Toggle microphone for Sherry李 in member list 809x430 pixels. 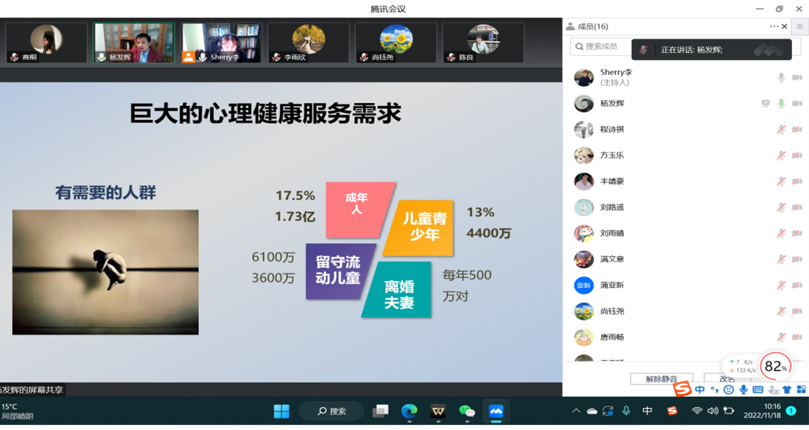click(781, 78)
